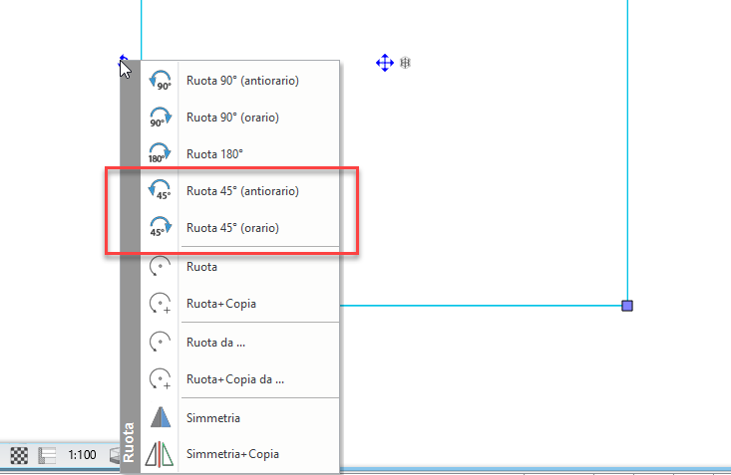Click the Ruota+Copia icon
The height and width of the screenshot is (475, 731).
[x=160, y=303]
